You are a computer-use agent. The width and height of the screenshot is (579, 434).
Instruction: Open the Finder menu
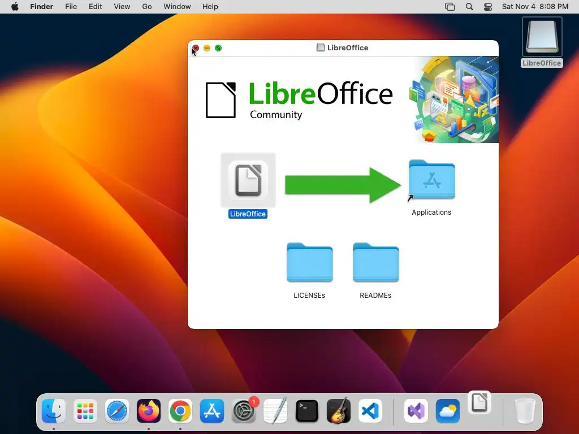click(x=42, y=7)
